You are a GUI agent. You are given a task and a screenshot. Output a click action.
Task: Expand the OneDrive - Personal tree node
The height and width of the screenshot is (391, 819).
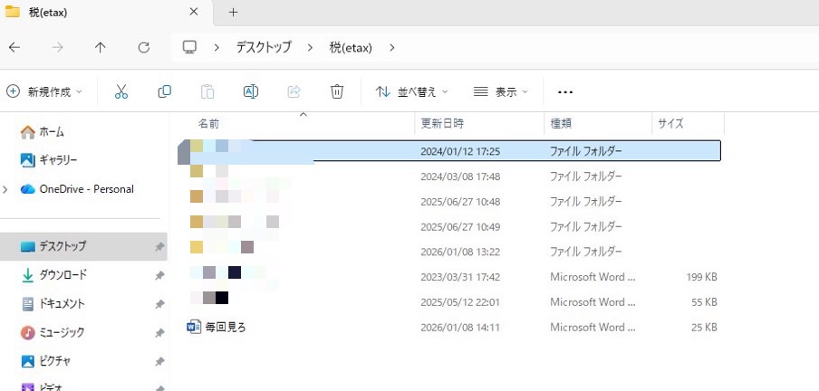coord(7,189)
